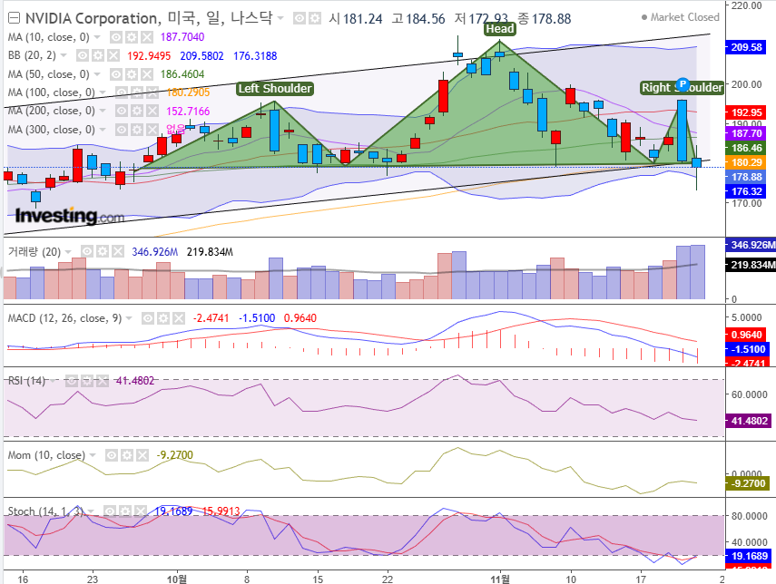The width and height of the screenshot is (776, 584).
Task: Open Mom (10, close) settings gear
Action: click(x=127, y=455)
